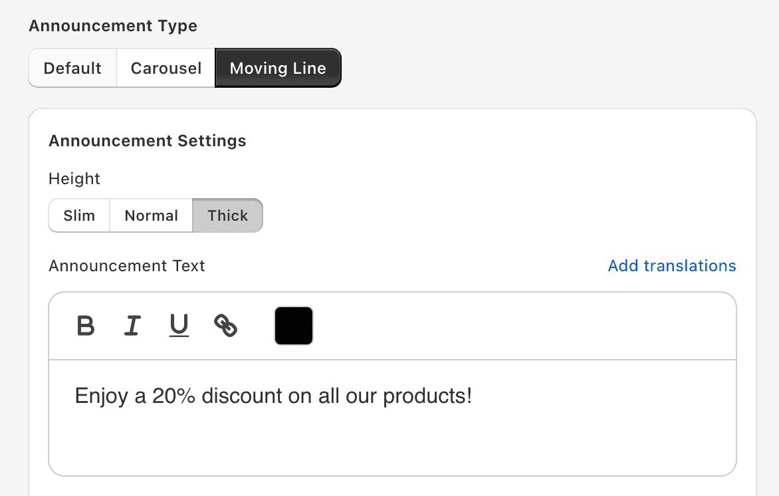Choose the Moving Line announcement type
The height and width of the screenshot is (496, 779).
tap(278, 68)
